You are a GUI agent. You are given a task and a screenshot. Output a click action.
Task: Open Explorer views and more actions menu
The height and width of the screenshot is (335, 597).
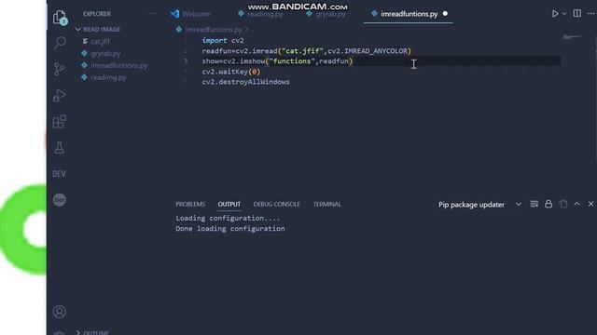(x=152, y=14)
